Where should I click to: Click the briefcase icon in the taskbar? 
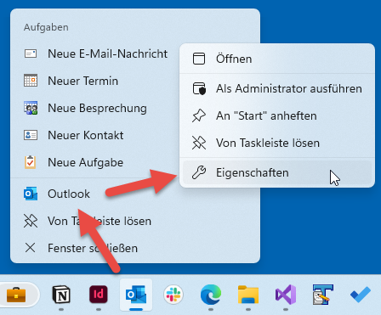pyautogui.click(x=16, y=295)
